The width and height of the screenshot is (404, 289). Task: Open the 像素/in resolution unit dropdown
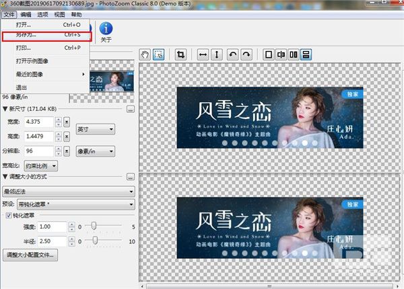95,151
